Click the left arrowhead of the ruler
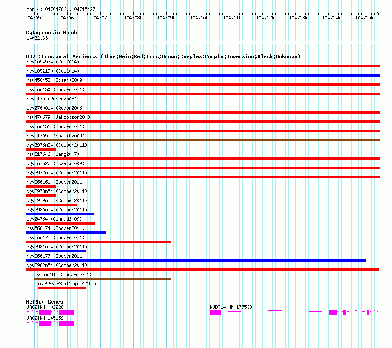392x348 pixels. click(x=27, y=14)
